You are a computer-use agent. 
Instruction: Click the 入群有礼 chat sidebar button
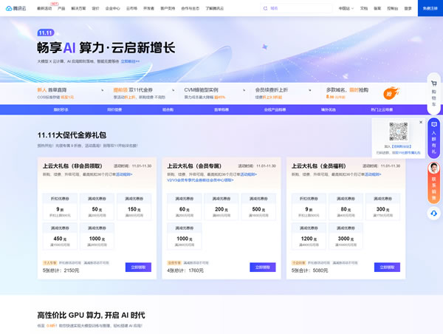[x=433, y=138]
